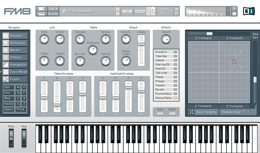
Task: Click the Expert view icon
Action: (6, 79)
